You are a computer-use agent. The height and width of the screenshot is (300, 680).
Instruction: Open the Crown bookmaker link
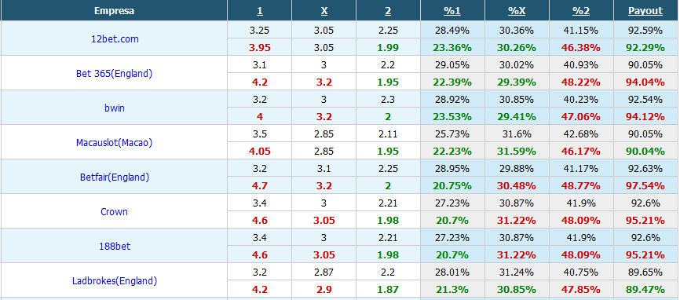coord(115,211)
